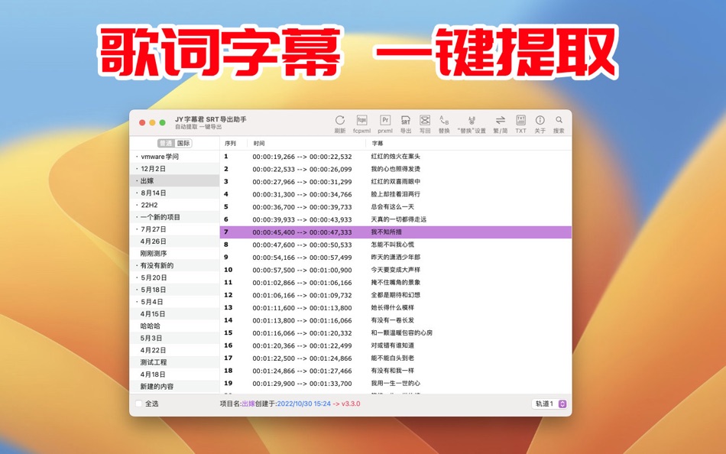The height and width of the screenshot is (454, 726).
Task: Click the SRT 导出 export icon
Action: tap(406, 121)
